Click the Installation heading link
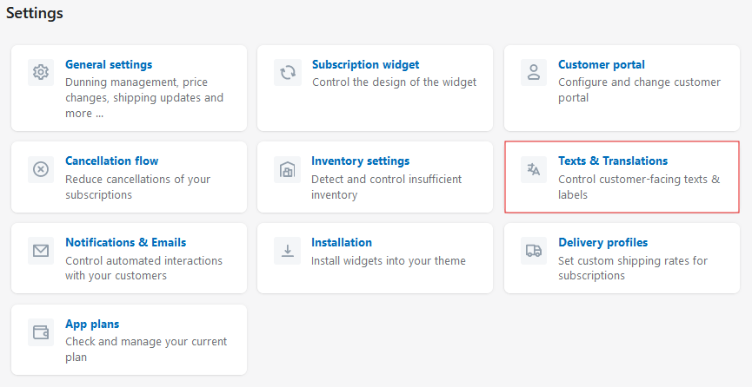Image resolution: width=752 pixels, height=387 pixels. (342, 242)
